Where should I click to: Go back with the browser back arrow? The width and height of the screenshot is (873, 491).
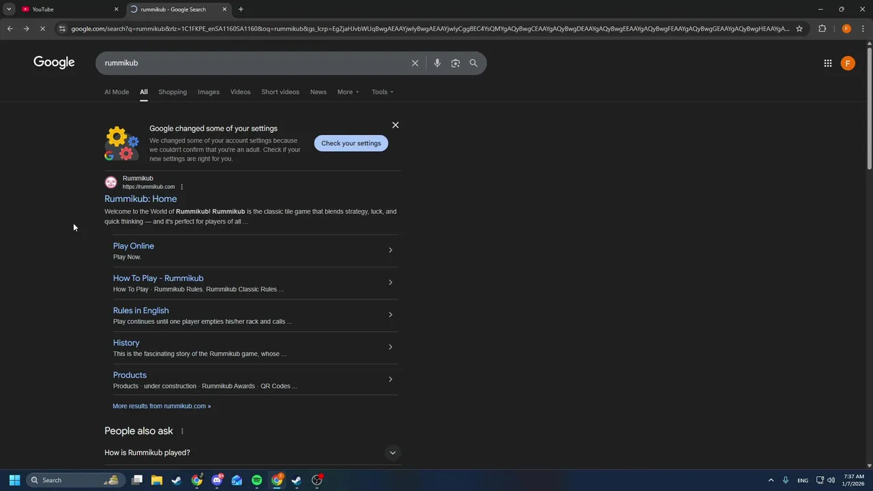coord(10,29)
